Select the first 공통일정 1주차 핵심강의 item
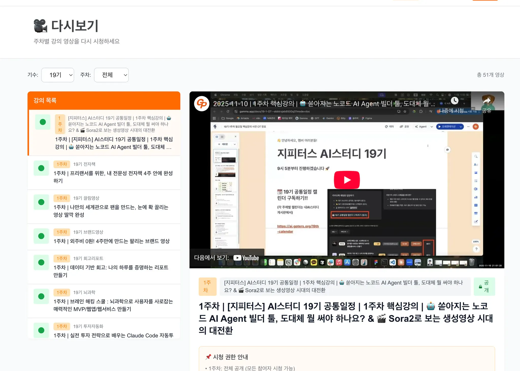Screen dimensions: 520x371 pyautogui.click(x=104, y=132)
